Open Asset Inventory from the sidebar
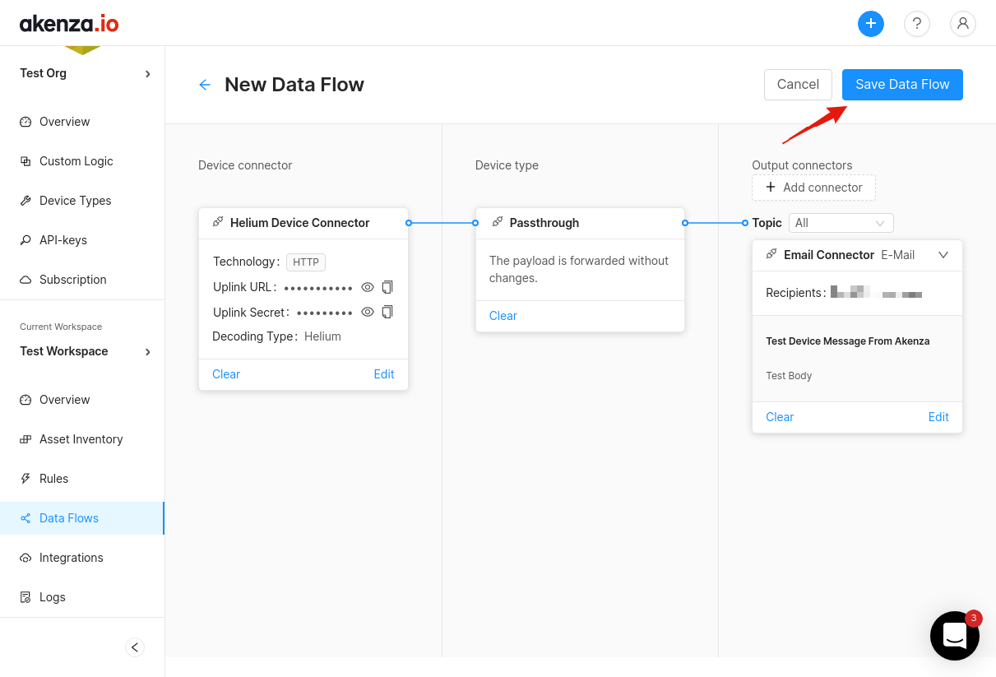The height and width of the screenshot is (677, 996). (81, 439)
